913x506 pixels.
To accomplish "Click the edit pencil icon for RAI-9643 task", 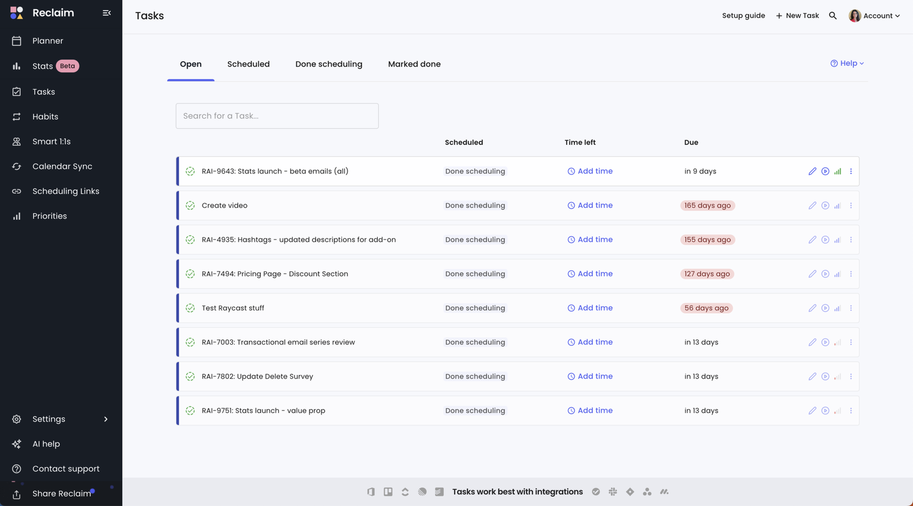I will click(x=812, y=171).
